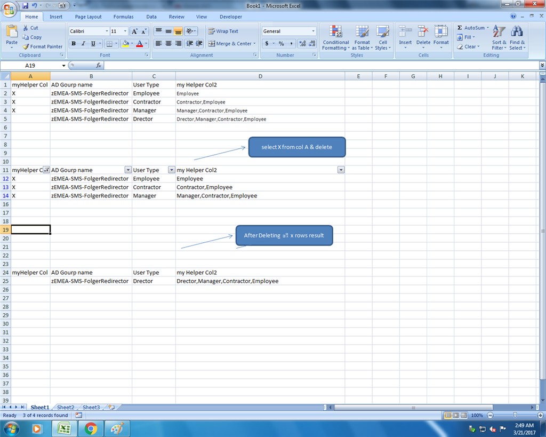
Task: Cut the selection
Action: pos(30,28)
